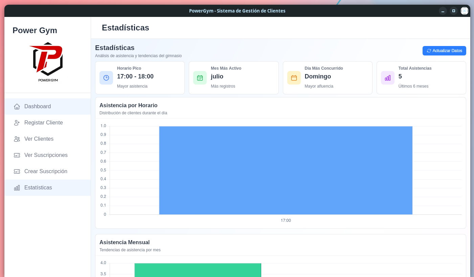
Task: Click the blue 17:00 bar in chart
Action: 286,170
